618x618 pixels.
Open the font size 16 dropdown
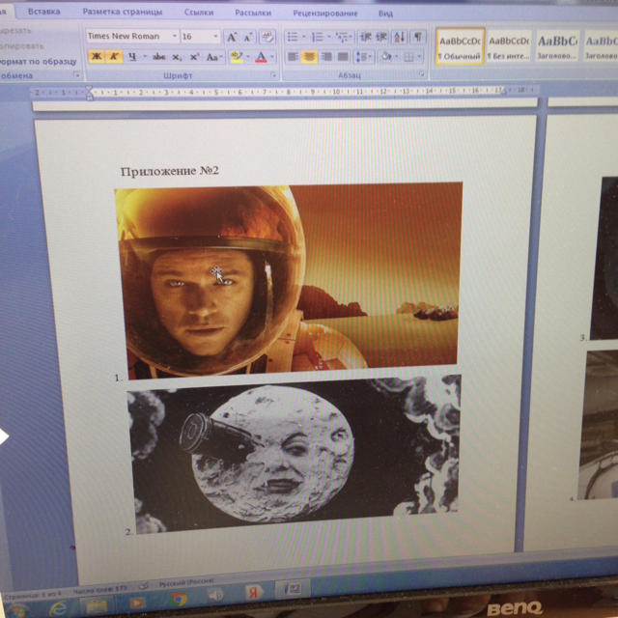pos(215,37)
